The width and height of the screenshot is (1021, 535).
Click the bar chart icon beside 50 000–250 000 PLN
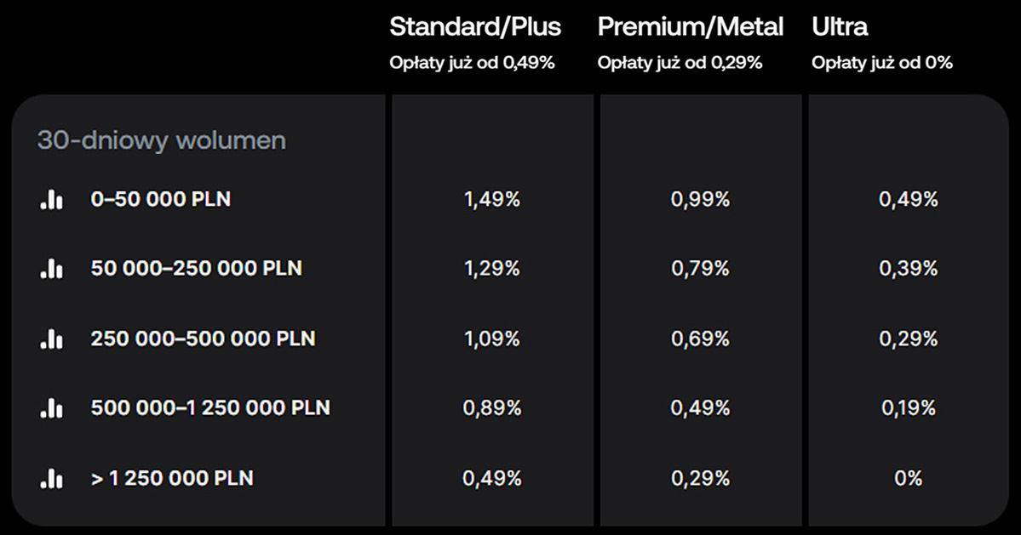(51, 269)
